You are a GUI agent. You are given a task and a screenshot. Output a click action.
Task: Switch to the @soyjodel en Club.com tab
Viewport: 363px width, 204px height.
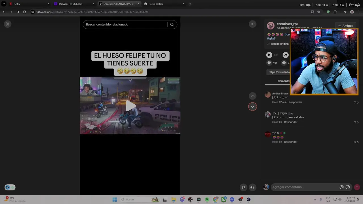click(74, 4)
